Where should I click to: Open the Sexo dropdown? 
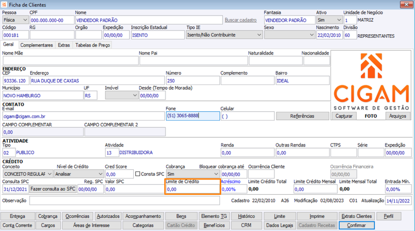click(x=289, y=35)
